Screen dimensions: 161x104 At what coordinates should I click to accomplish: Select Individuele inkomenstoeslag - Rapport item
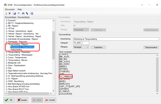pos(23,39)
